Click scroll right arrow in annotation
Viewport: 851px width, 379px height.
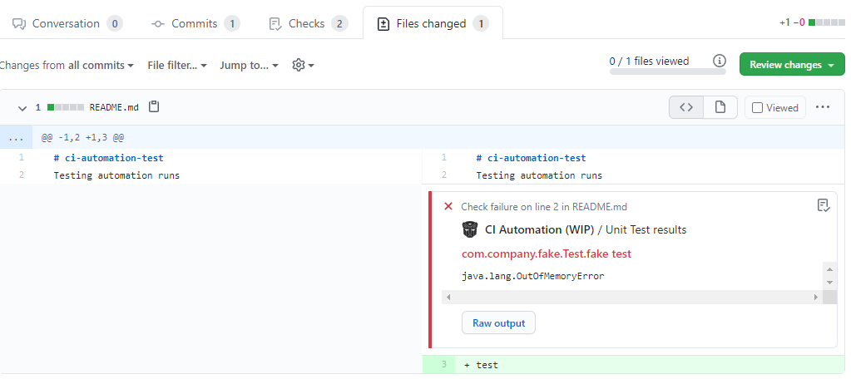pyautogui.click(x=816, y=297)
